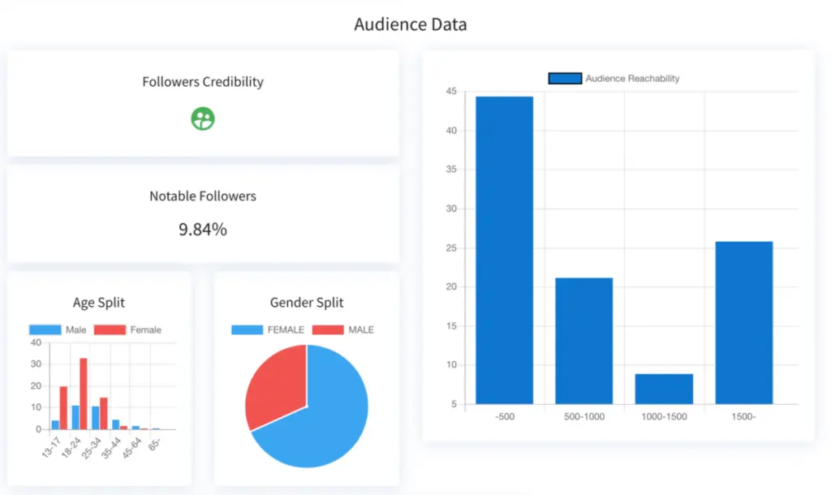831x495 pixels.
Task: Click the 500-1000 reachability bar
Action: coord(583,341)
